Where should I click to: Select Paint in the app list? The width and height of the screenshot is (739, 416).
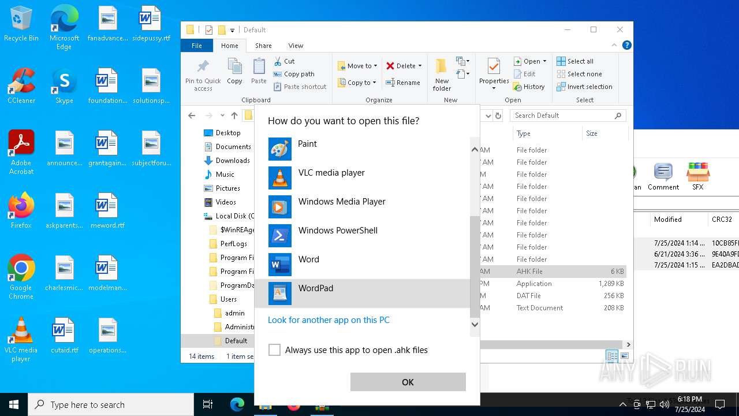(x=362, y=149)
